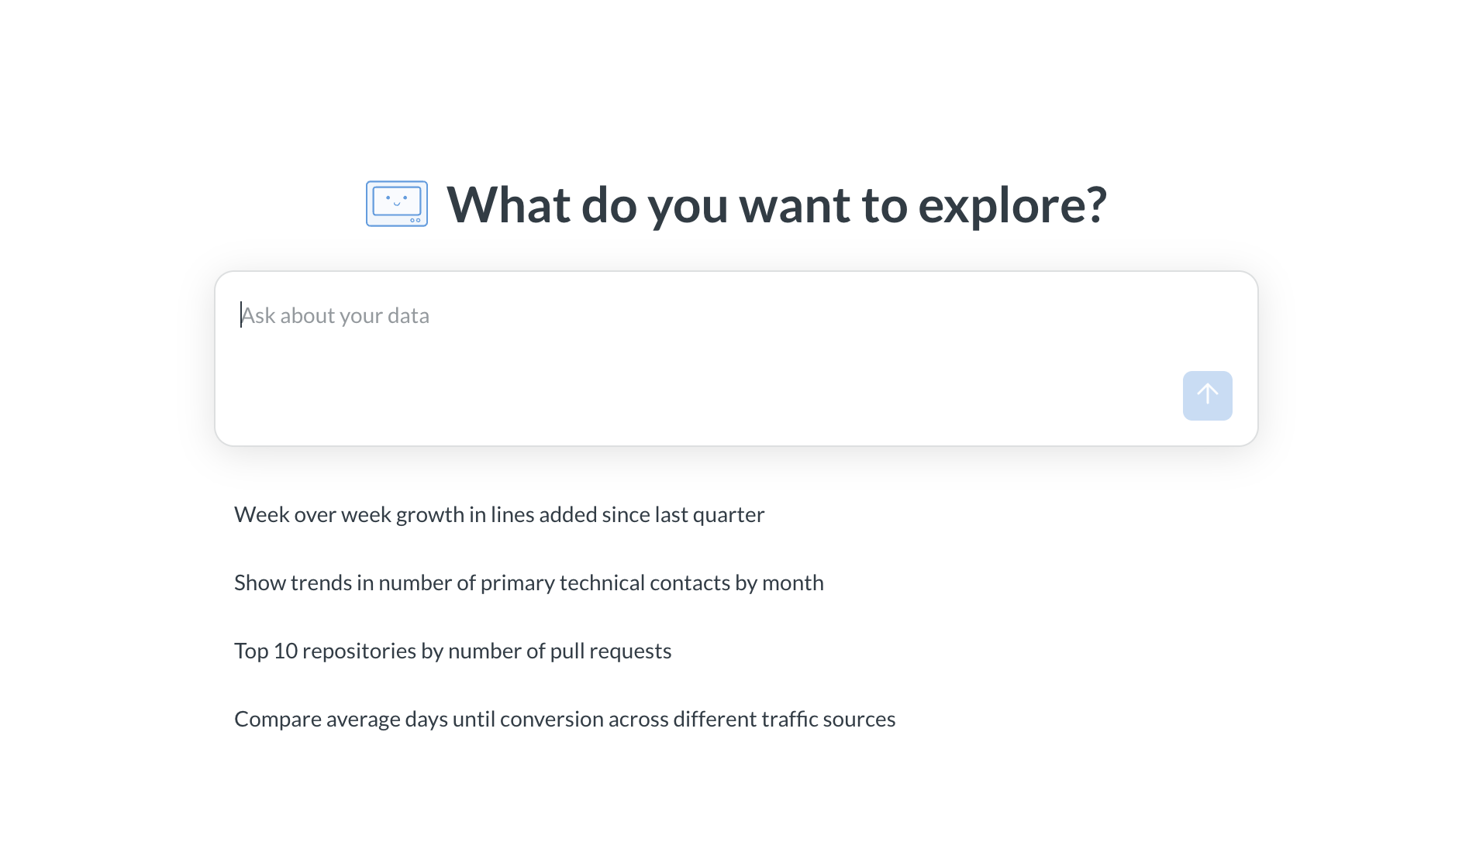Click the Metabot robot face icon
Viewport: 1476px width, 866px height.
click(397, 204)
